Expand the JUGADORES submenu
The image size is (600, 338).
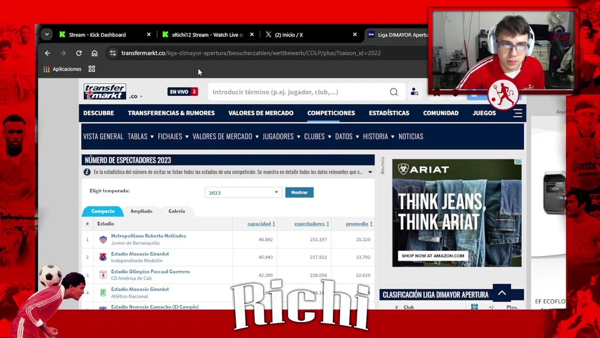coord(282,137)
